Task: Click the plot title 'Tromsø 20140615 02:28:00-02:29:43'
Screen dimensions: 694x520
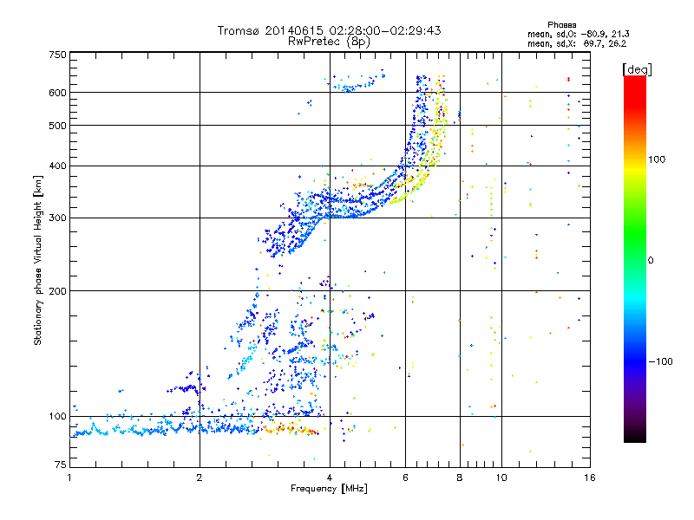Action: pos(329,30)
